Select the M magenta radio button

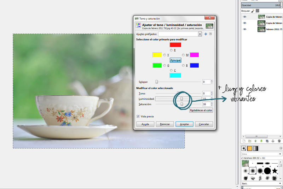click(183, 55)
